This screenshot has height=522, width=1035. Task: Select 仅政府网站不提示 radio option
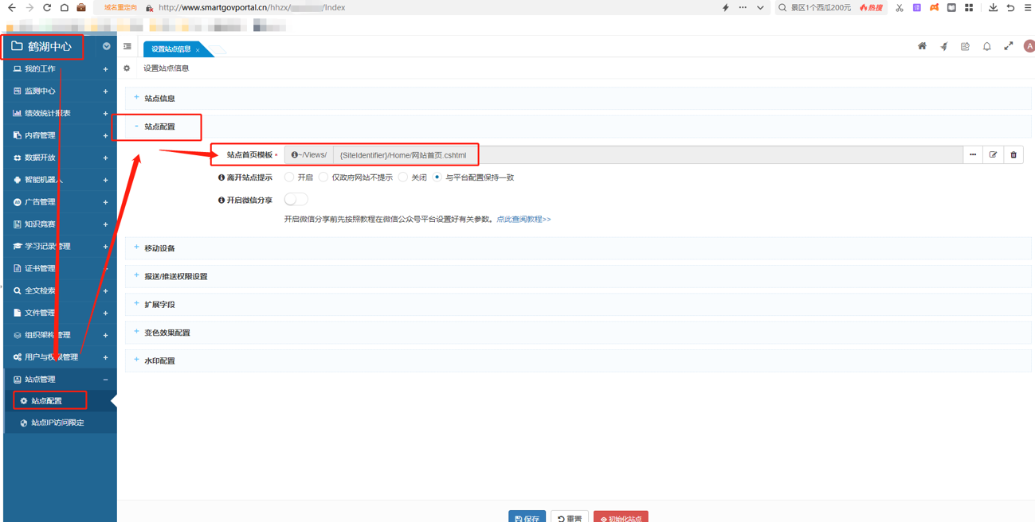point(323,177)
